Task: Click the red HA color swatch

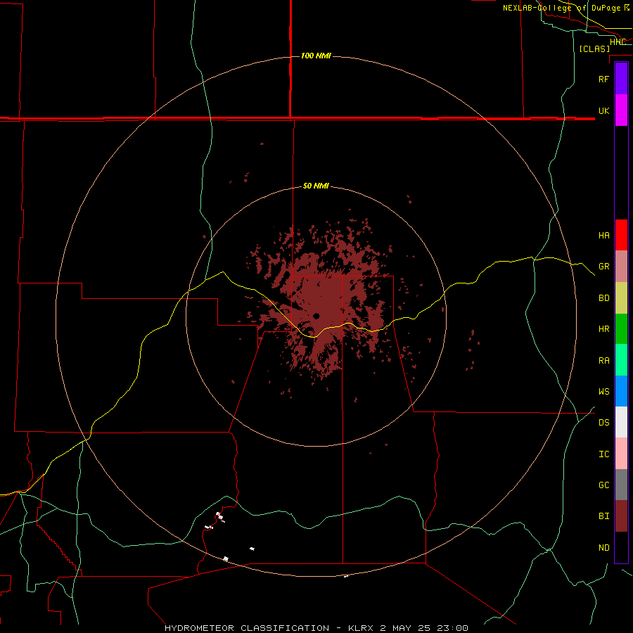Action: 621,235
